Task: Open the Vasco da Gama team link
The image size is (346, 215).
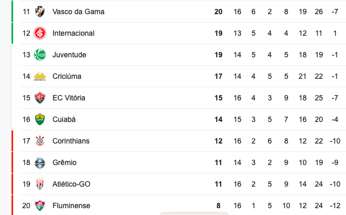Action: coord(78,12)
